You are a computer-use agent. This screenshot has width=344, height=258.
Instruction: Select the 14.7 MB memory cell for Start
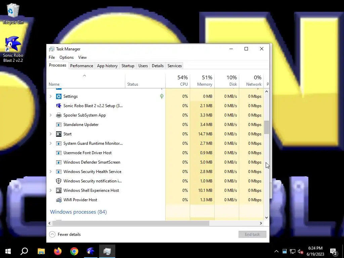pos(202,134)
